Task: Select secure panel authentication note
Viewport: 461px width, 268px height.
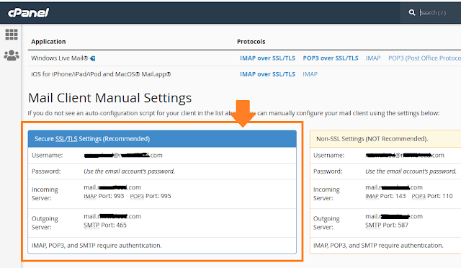Action: [x=97, y=246]
